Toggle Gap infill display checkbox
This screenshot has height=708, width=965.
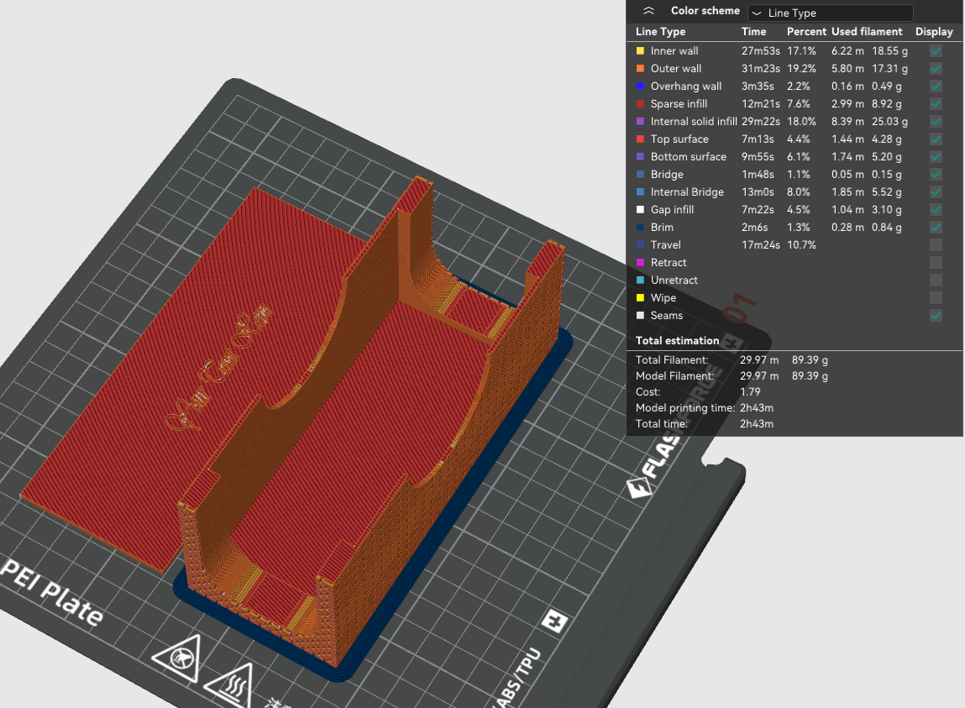pos(936,210)
